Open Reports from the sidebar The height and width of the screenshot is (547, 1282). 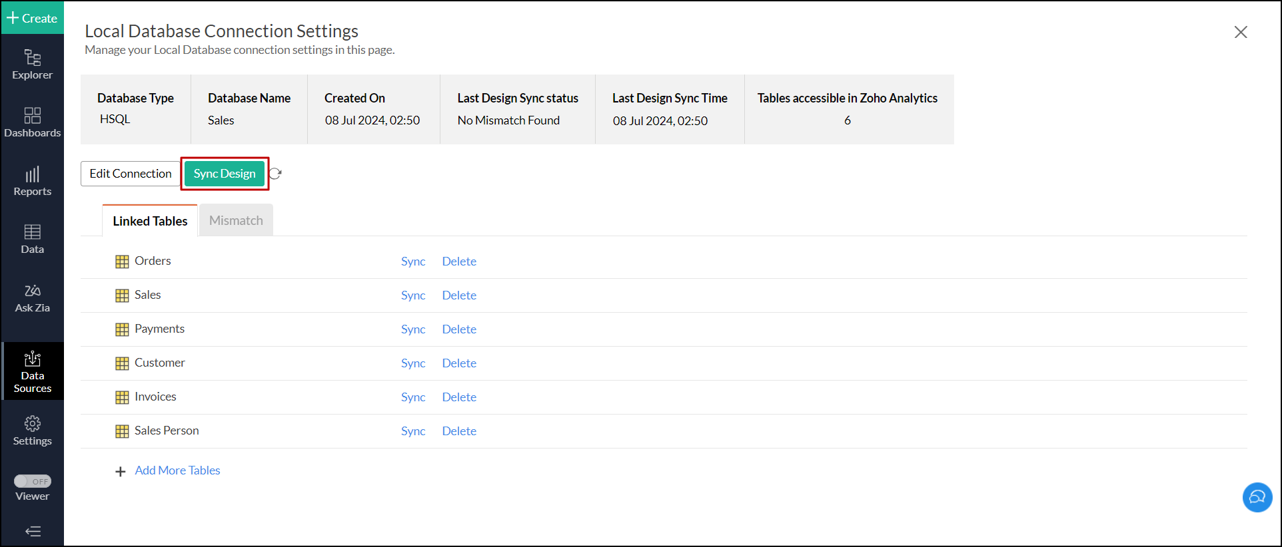[32, 181]
